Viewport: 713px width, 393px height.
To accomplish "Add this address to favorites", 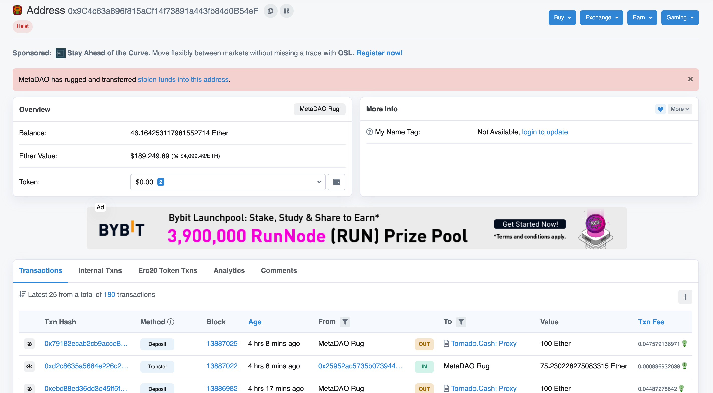I will click(x=661, y=109).
